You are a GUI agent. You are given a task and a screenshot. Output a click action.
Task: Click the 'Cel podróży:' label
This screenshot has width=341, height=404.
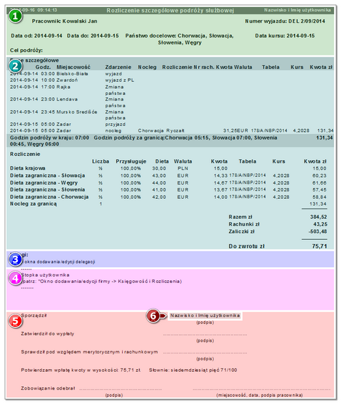[26, 50]
